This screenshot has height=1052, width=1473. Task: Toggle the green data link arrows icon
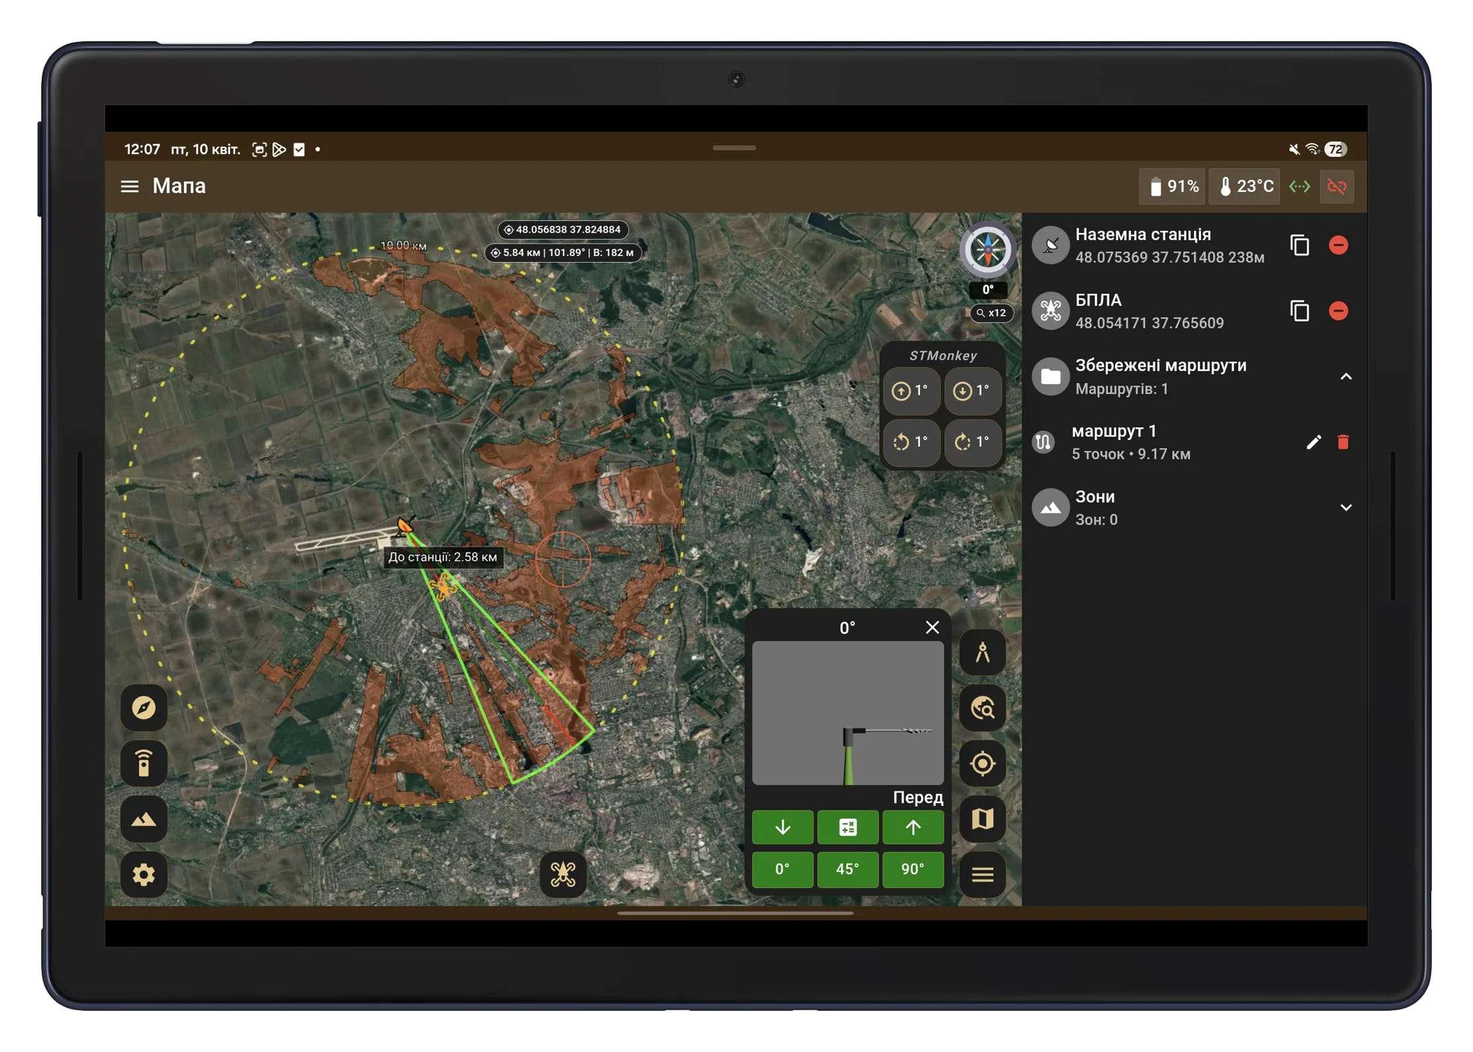pyautogui.click(x=1300, y=187)
